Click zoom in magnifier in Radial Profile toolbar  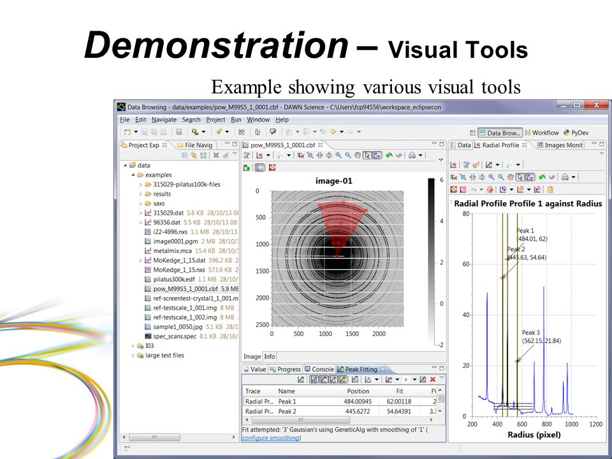coord(492,177)
